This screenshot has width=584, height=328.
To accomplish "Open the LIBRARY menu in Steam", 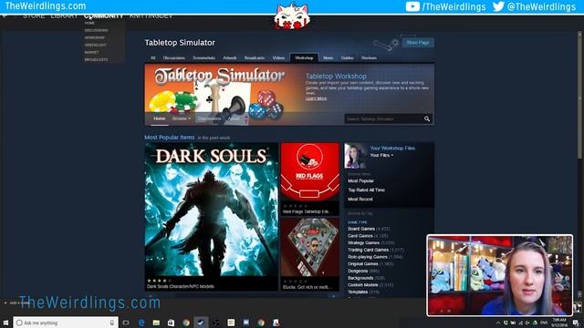I will tap(64, 16).
